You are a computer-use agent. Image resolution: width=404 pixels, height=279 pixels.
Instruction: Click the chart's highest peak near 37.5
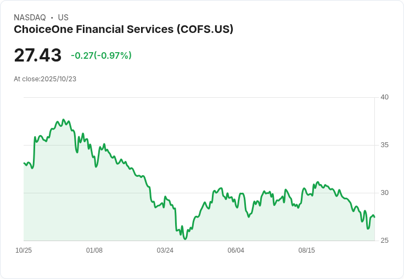coord(64,120)
